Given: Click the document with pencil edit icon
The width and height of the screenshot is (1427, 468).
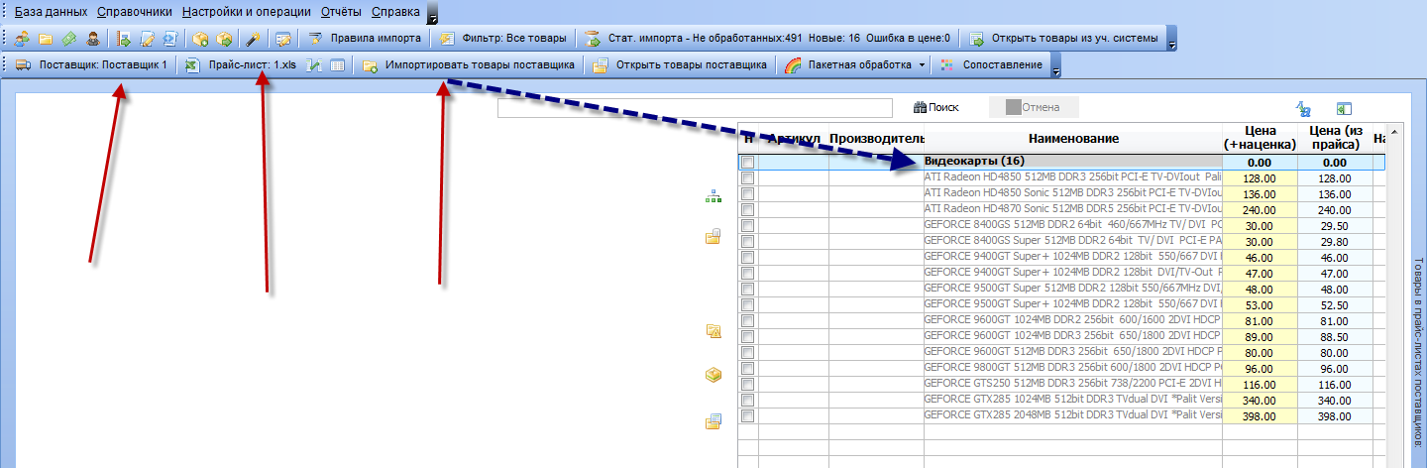Looking at the screenshot, I should pos(148,39).
